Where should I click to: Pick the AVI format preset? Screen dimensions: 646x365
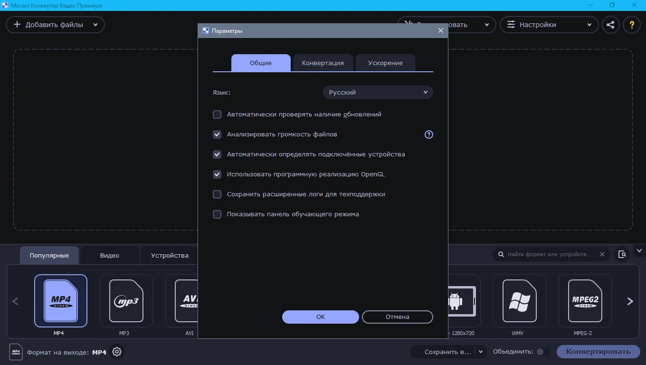(183, 300)
